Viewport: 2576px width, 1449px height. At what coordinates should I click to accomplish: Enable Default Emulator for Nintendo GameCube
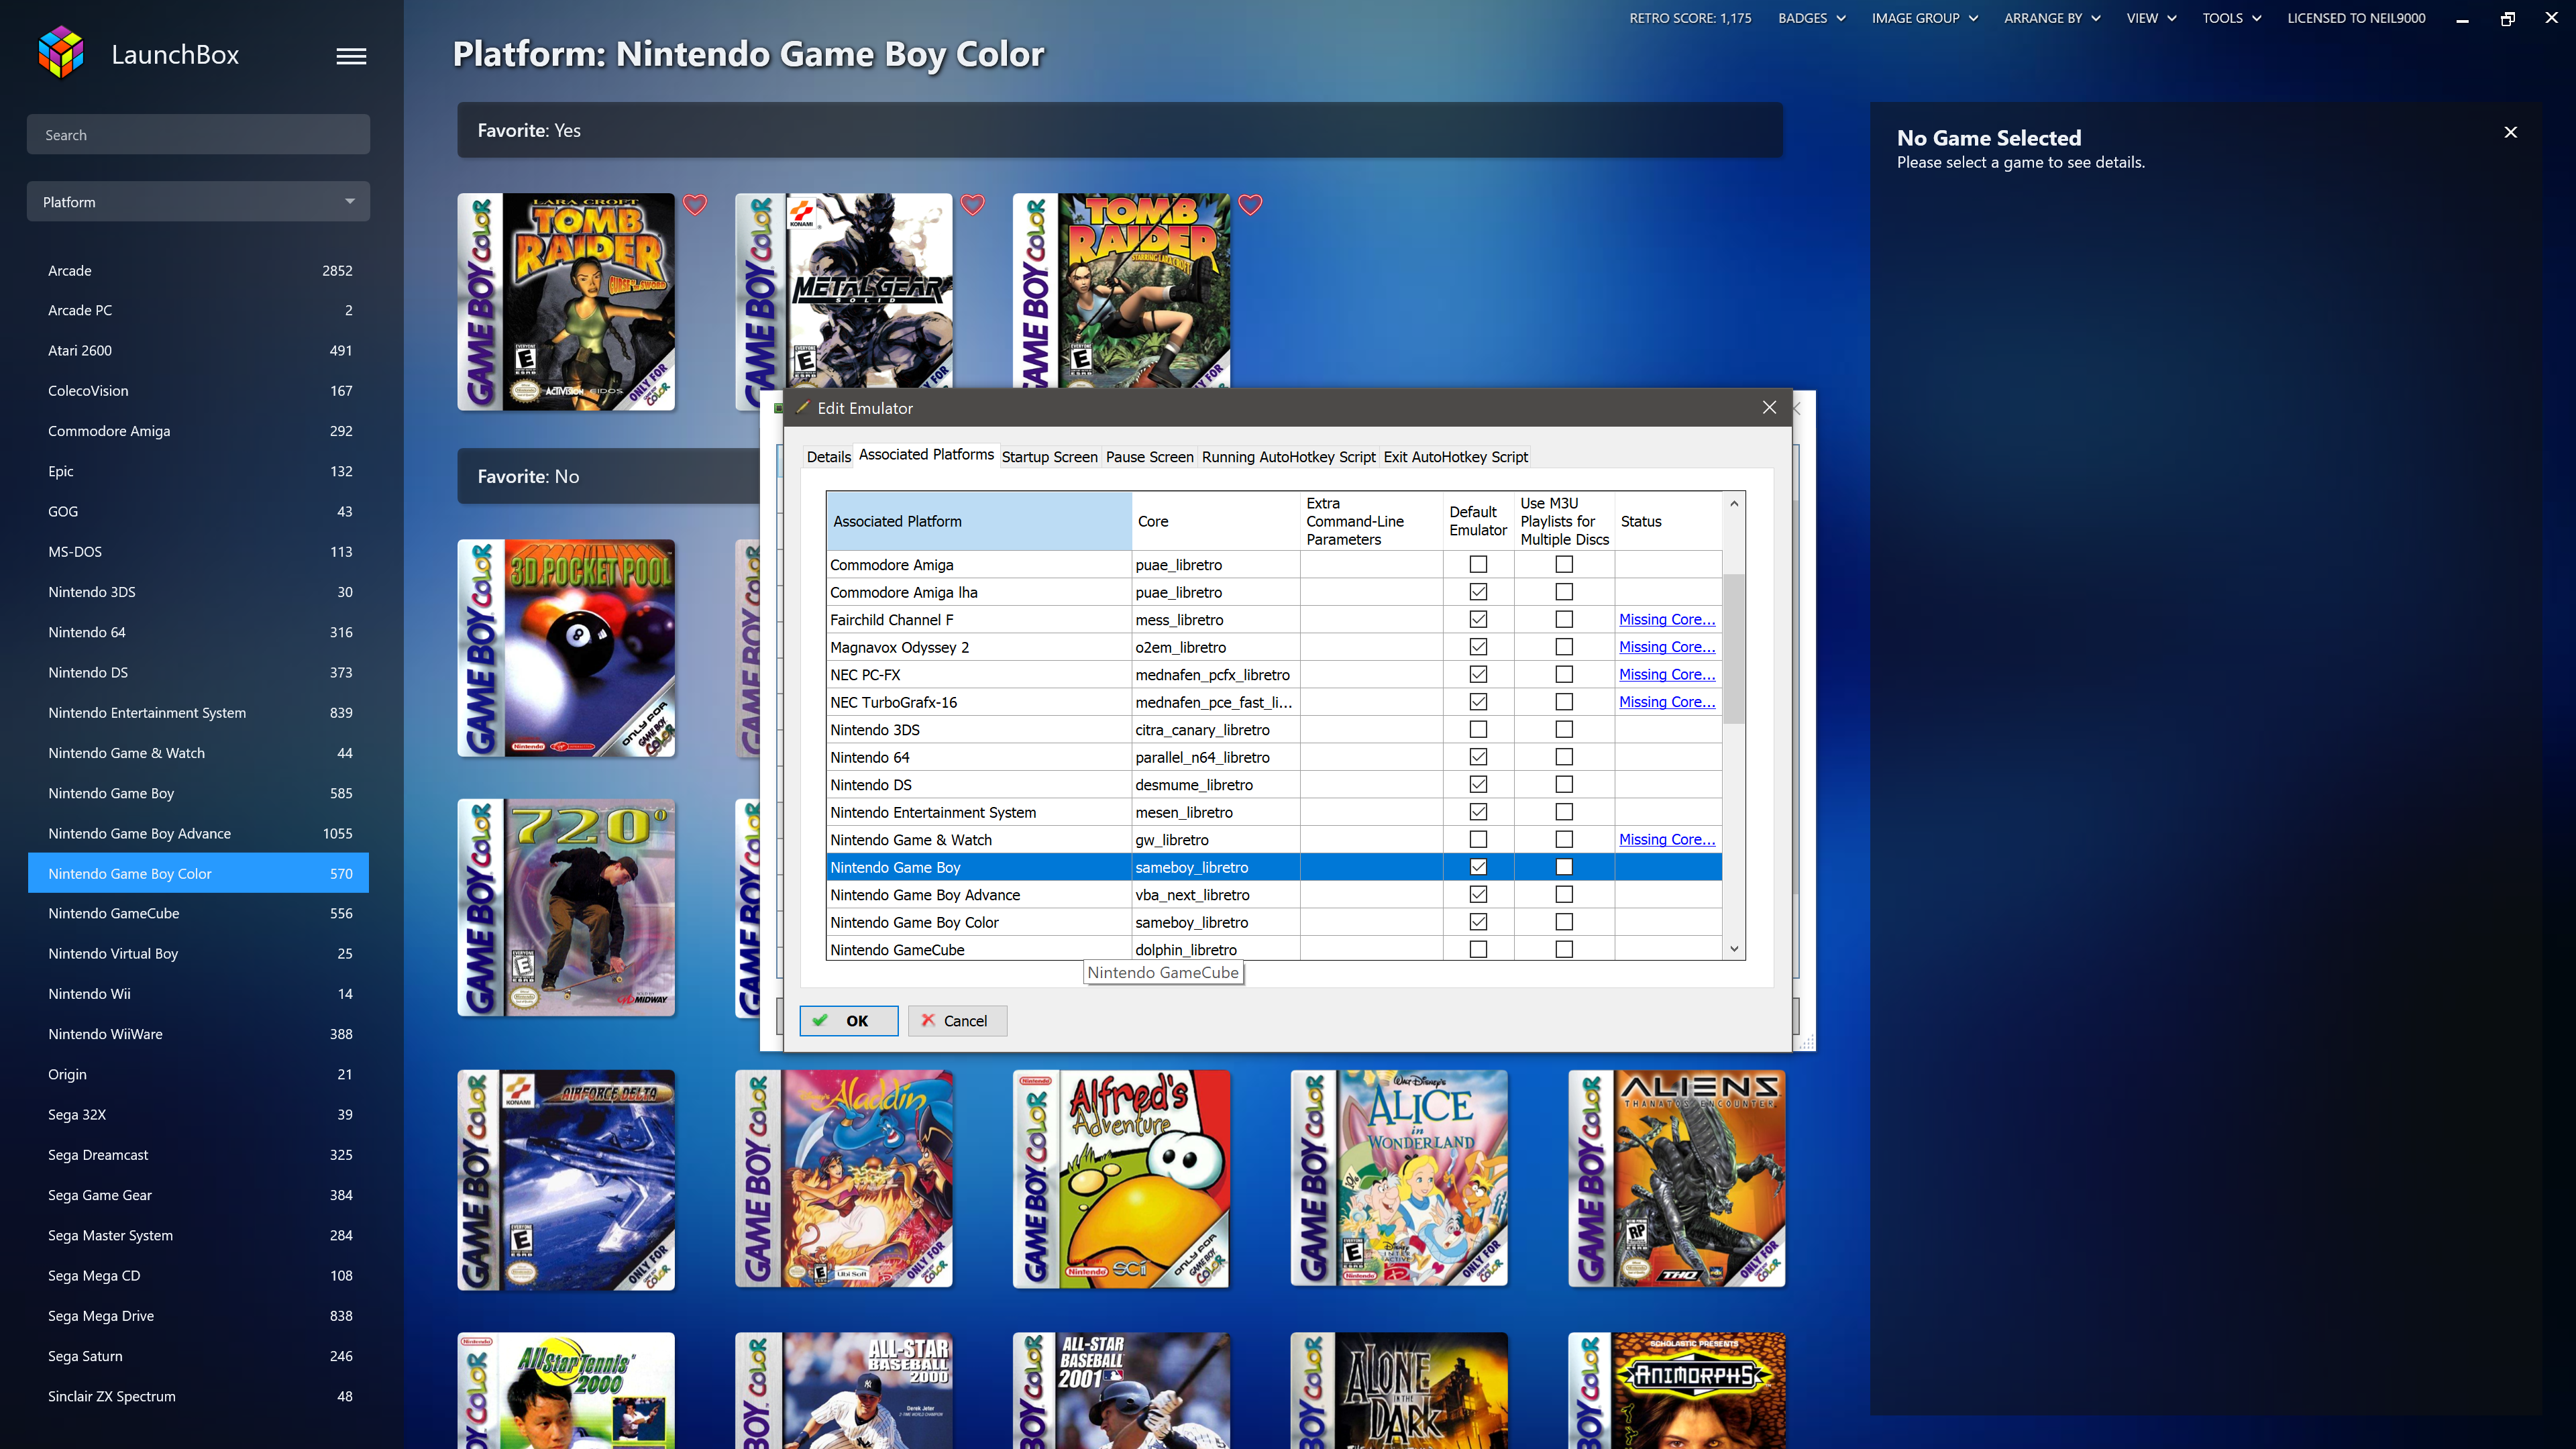[x=1478, y=949]
